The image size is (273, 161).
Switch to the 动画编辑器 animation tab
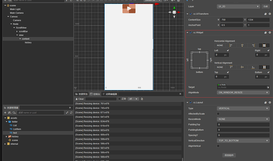[x=110, y=94]
